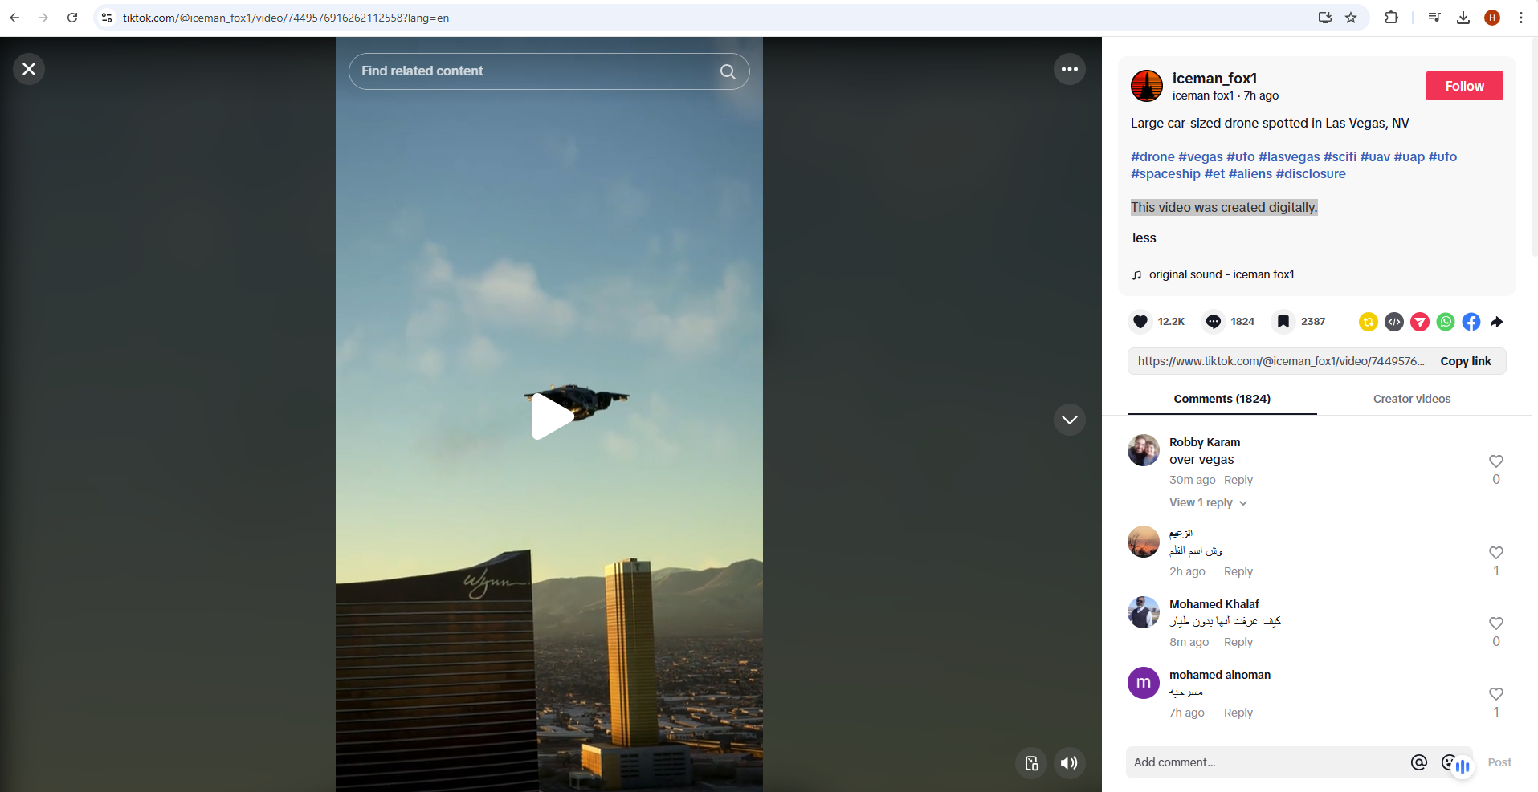Screen dimensions: 1538x792
Task: Click the embed code icon
Action: (1394, 322)
